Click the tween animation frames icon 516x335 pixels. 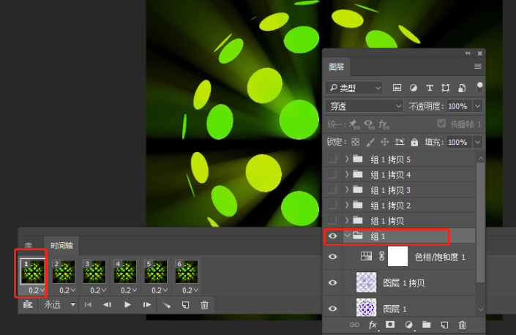point(166,304)
